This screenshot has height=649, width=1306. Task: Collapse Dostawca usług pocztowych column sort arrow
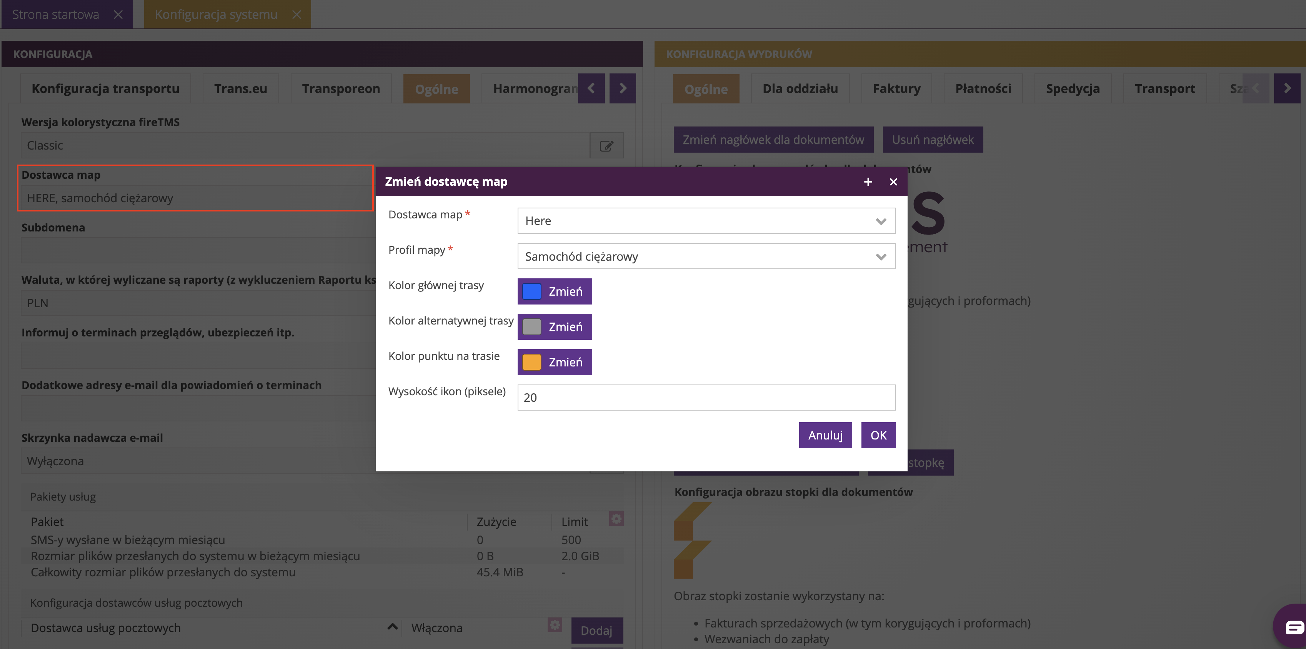tap(392, 627)
